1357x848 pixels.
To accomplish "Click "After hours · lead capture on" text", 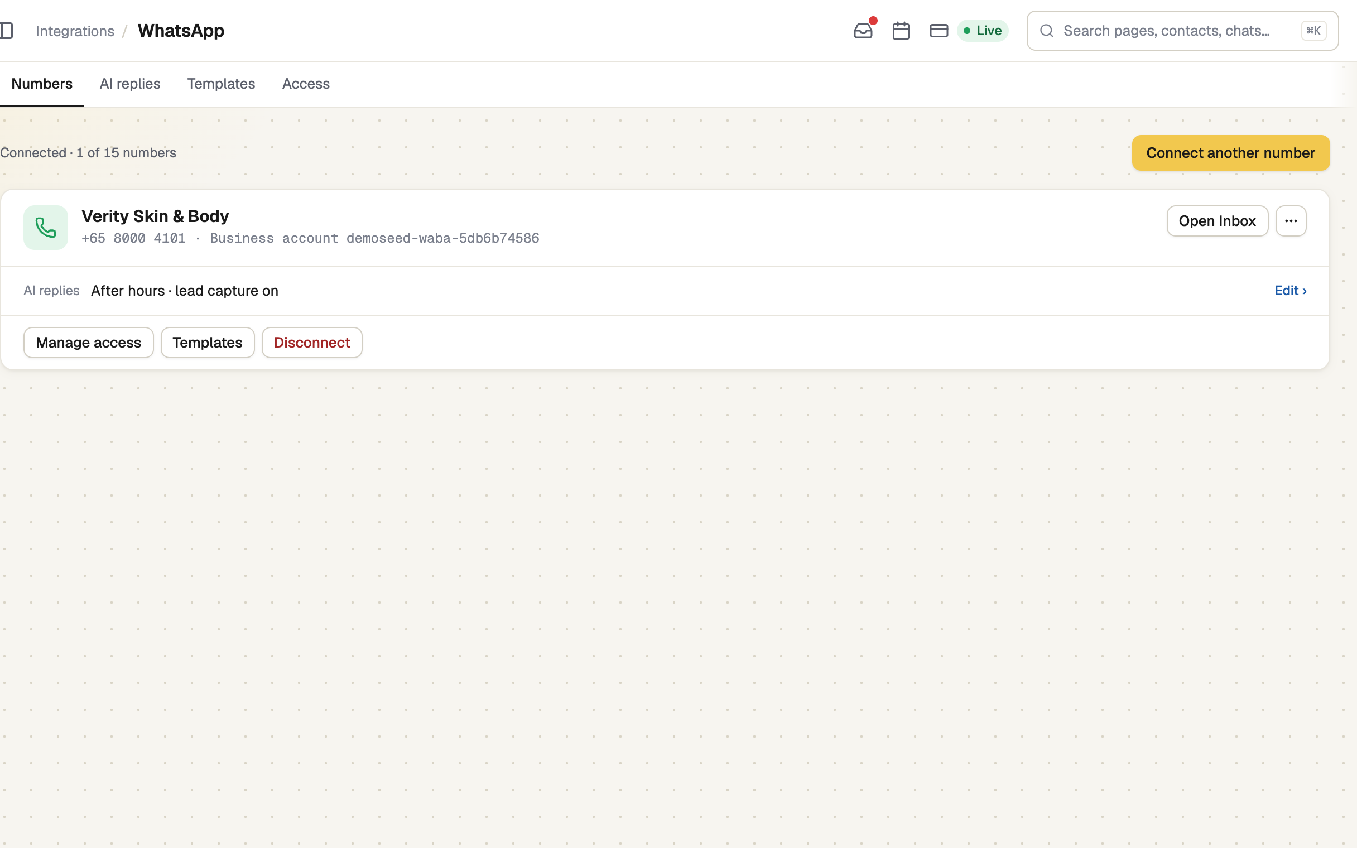I will pyautogui.click(x=185, y=291).
